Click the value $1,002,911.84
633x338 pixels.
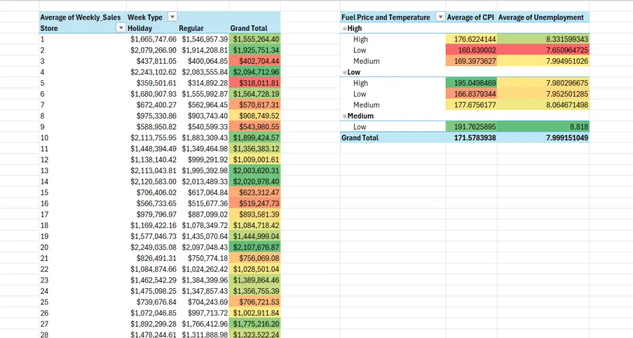pos(255,313)
